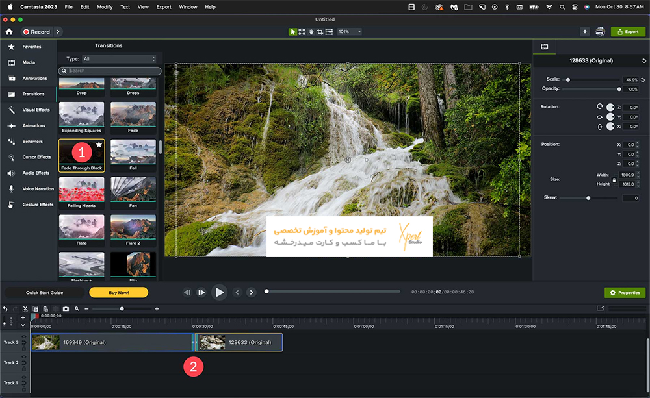Activate the ungroup handles canvas tool
This screenshot has width=650, height=398.
[x=302, y=32]
